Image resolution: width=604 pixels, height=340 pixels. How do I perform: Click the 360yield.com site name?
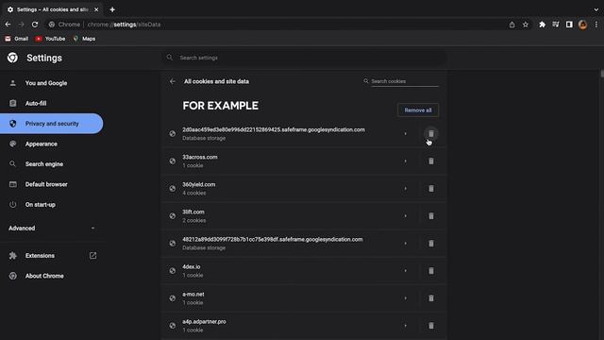tap(199, 184)
